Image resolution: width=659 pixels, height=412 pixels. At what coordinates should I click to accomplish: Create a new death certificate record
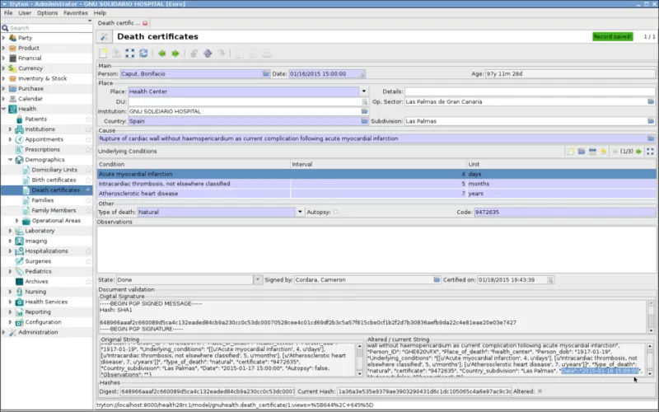pyautogui.click(x=103, y=54)
